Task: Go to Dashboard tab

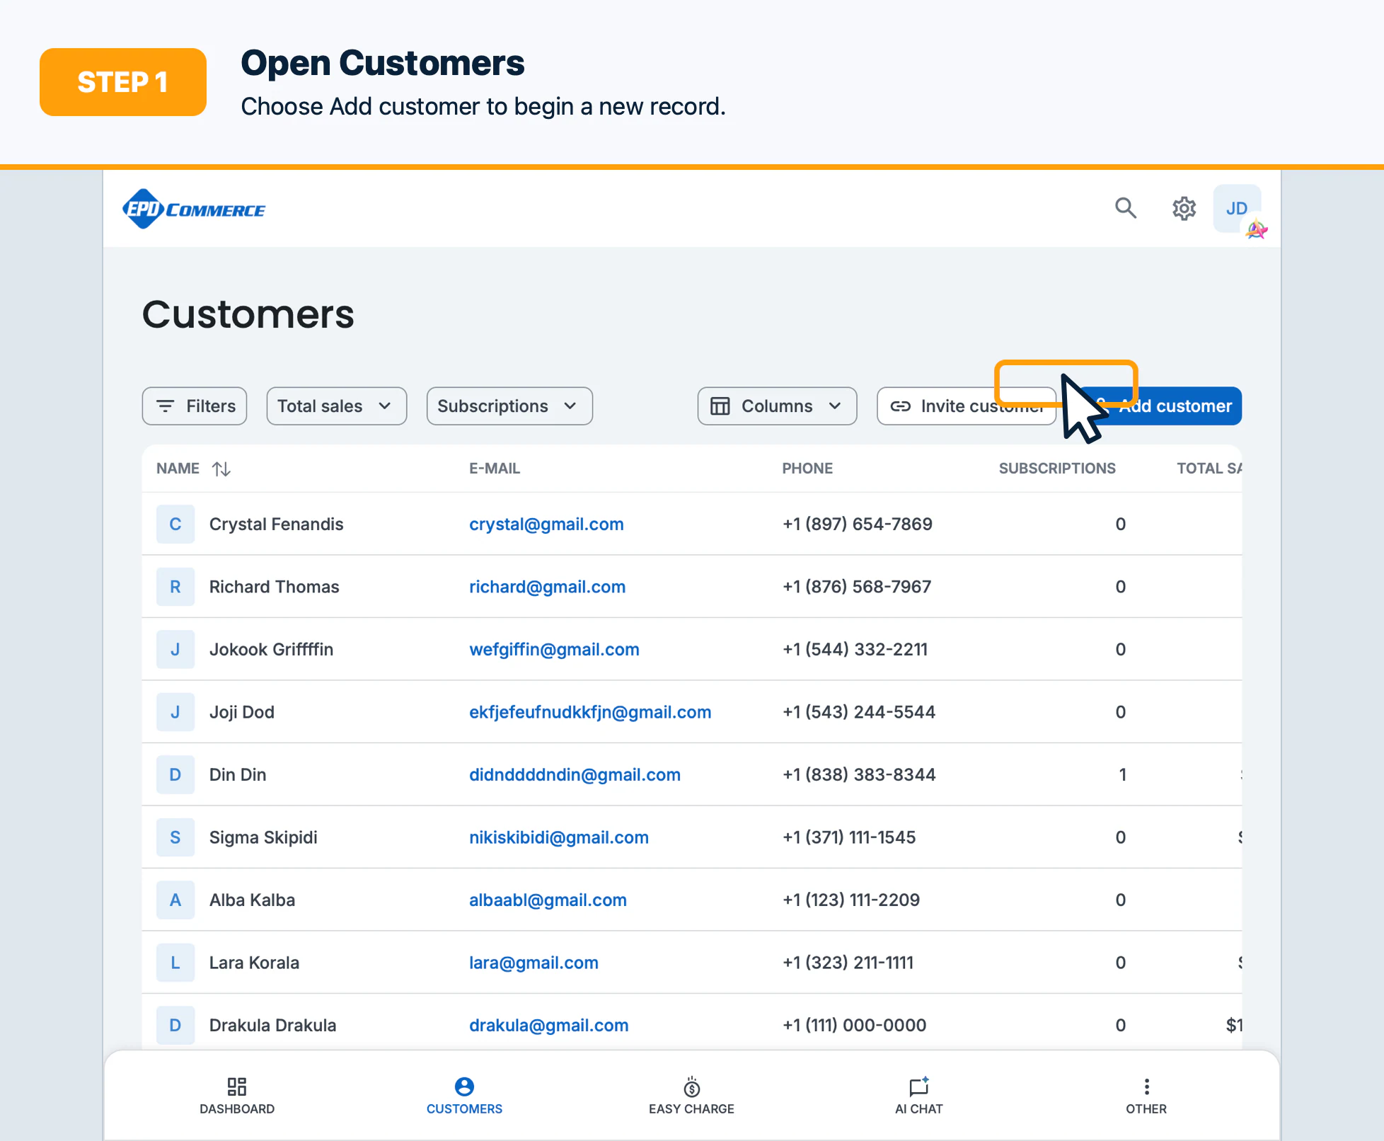Action: [237, 1096]
